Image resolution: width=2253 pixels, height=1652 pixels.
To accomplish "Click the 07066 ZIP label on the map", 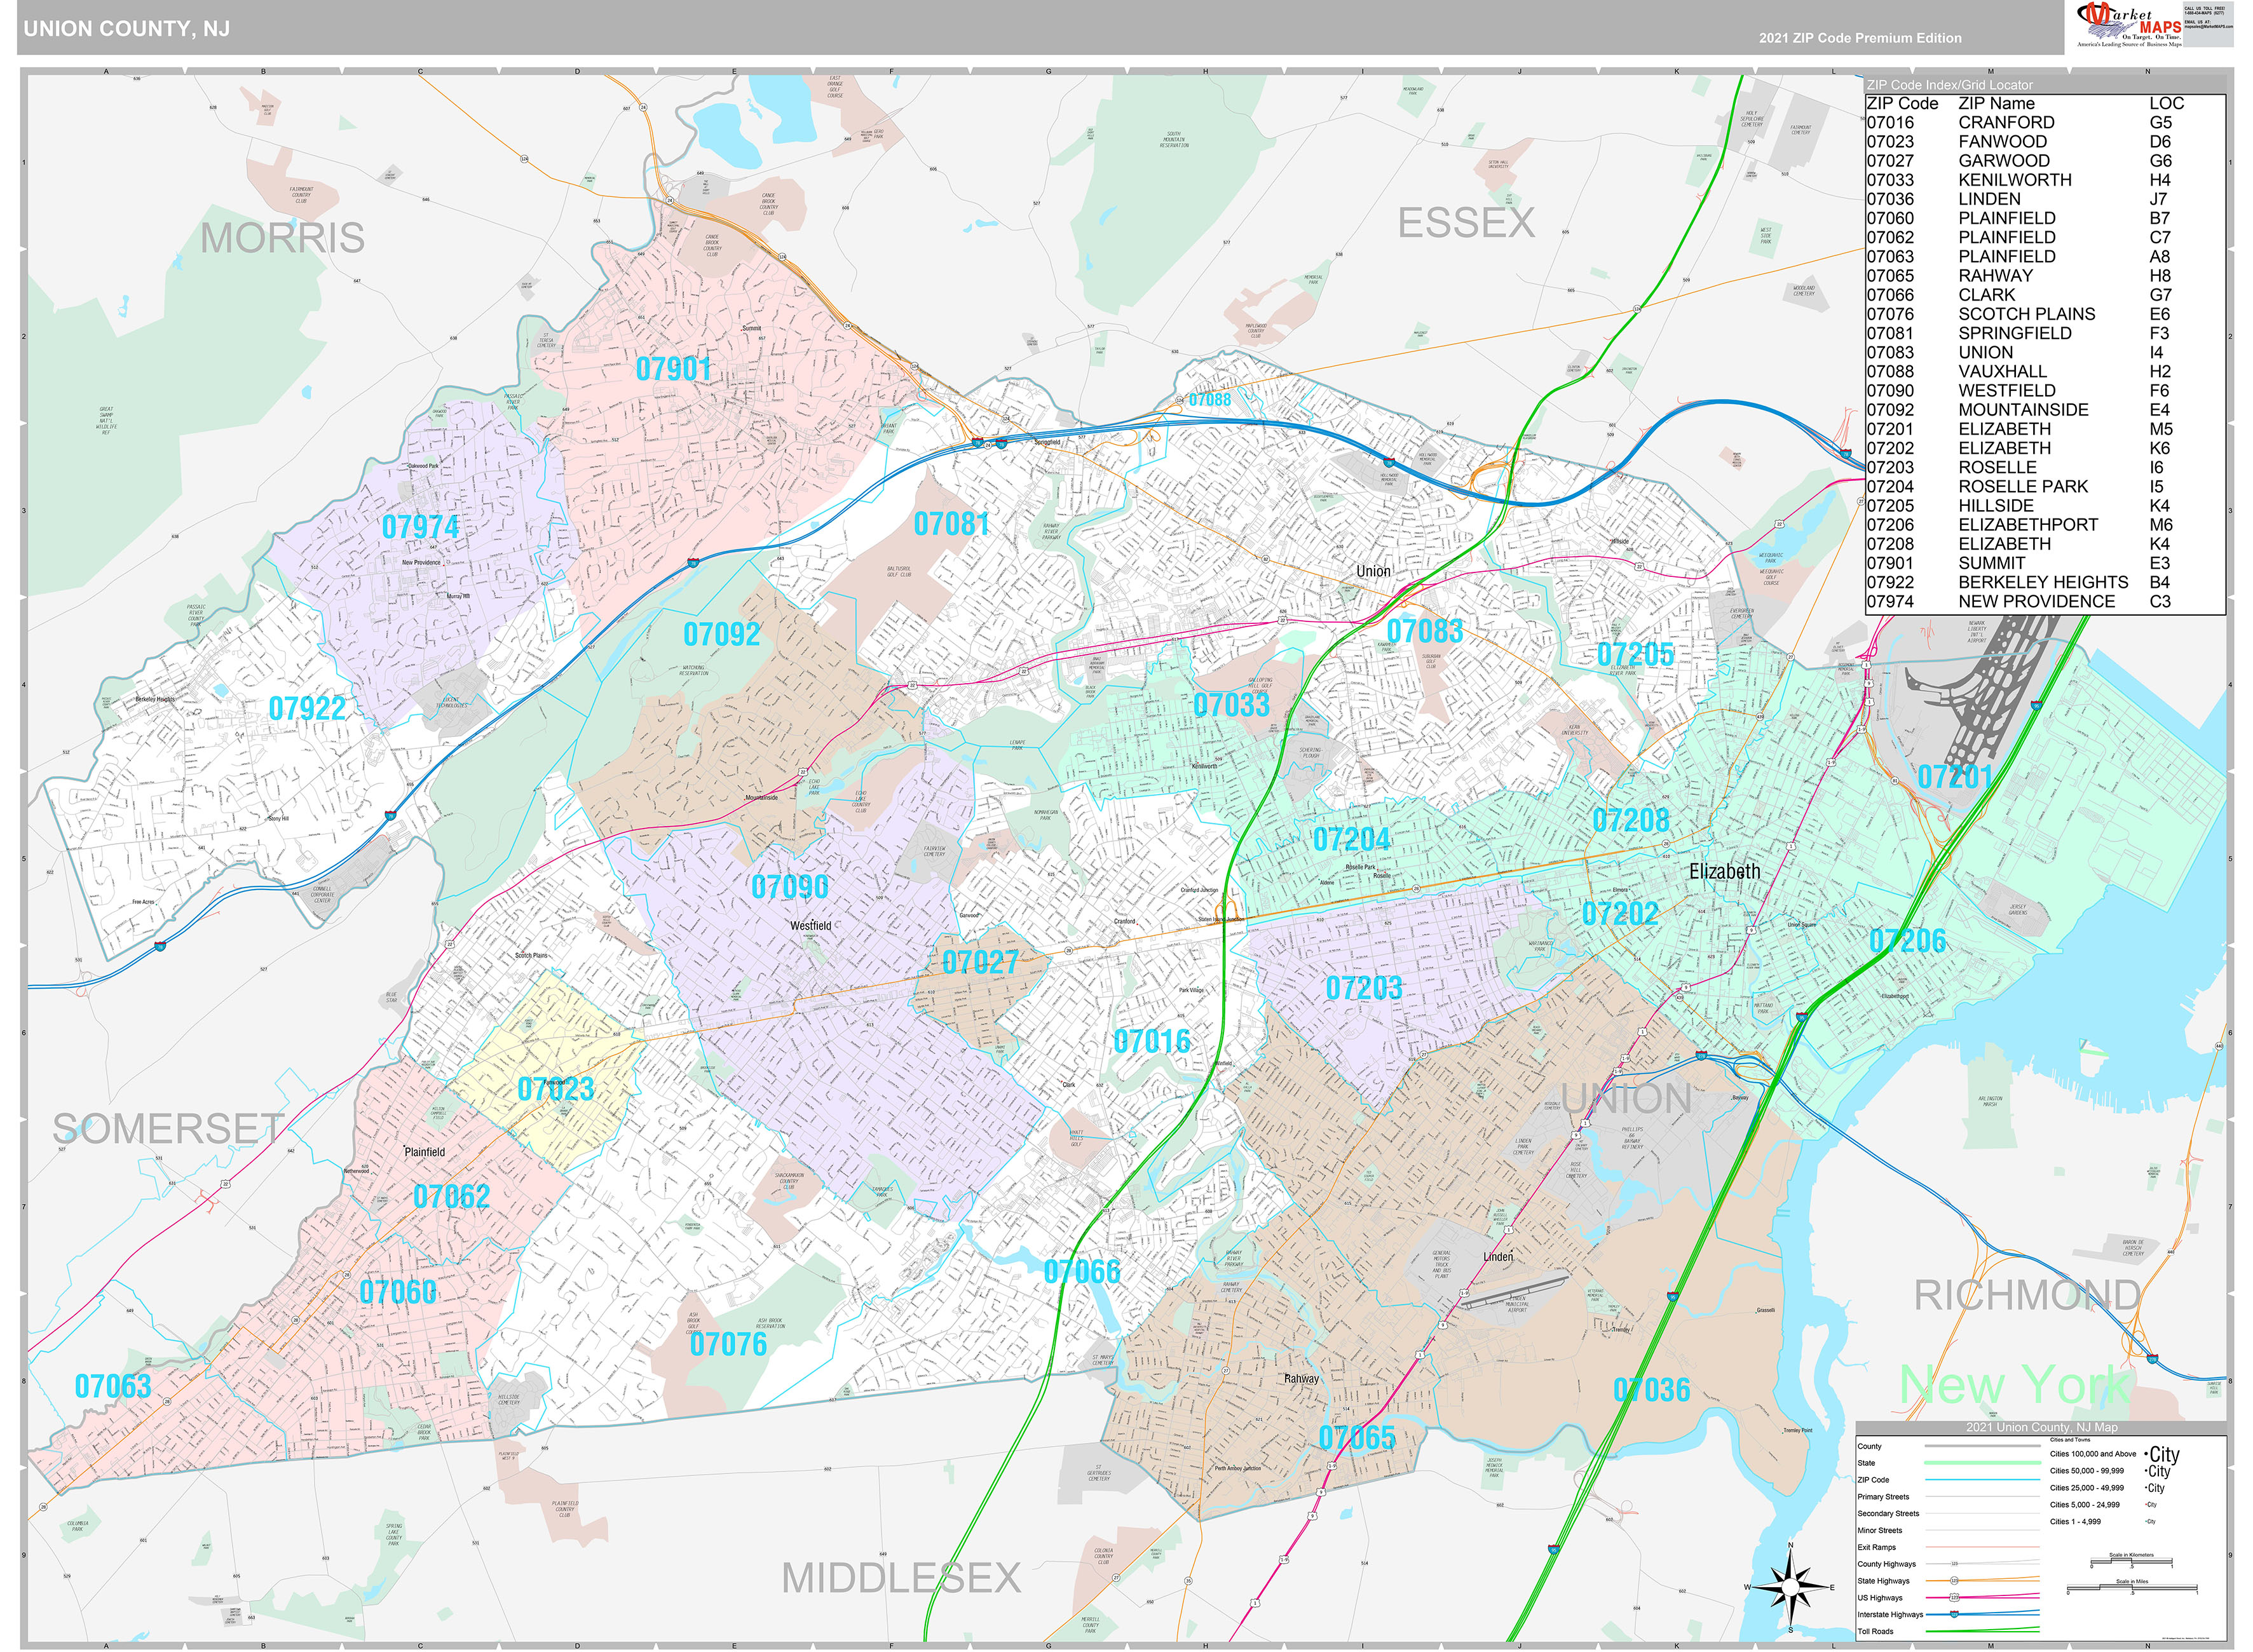I will coord(1082,1272).
